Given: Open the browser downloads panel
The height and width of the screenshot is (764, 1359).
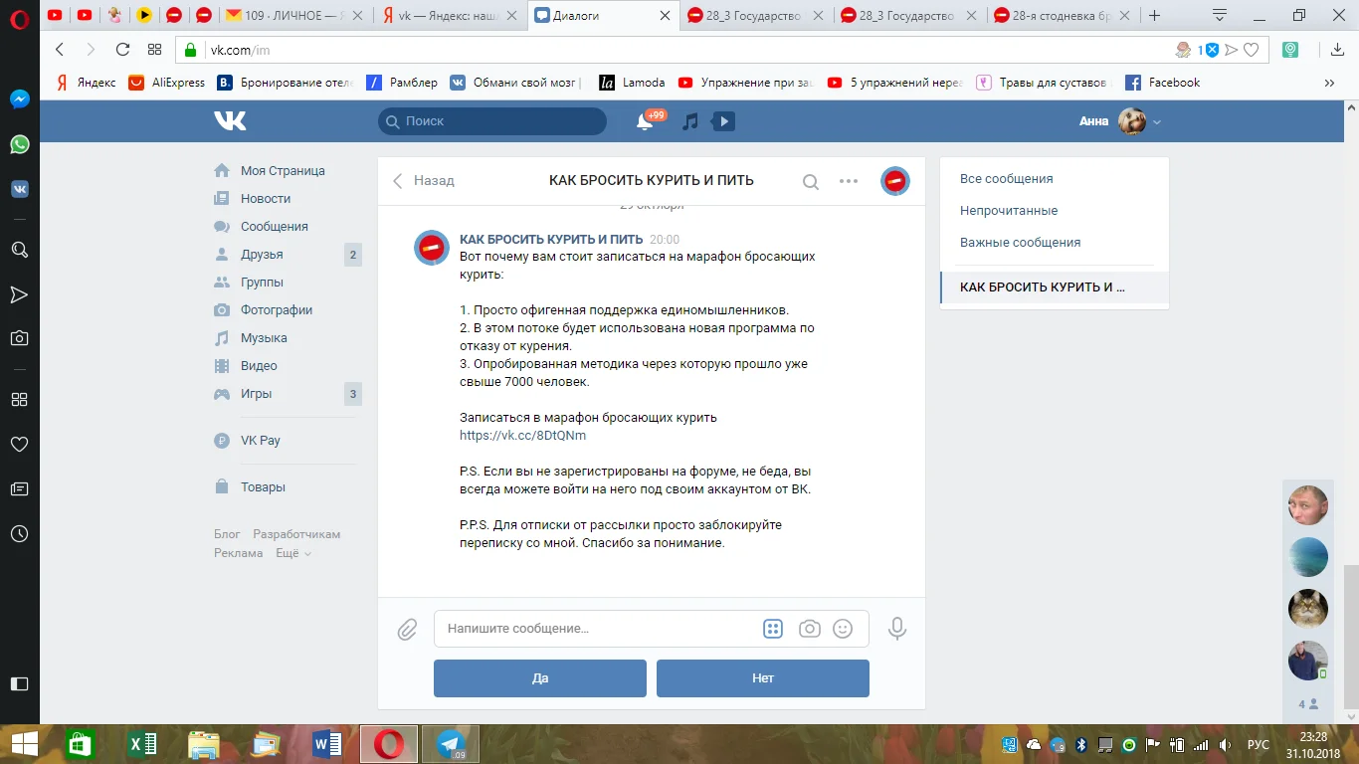Looking at the screenshot, I should tap(1338, 50).
